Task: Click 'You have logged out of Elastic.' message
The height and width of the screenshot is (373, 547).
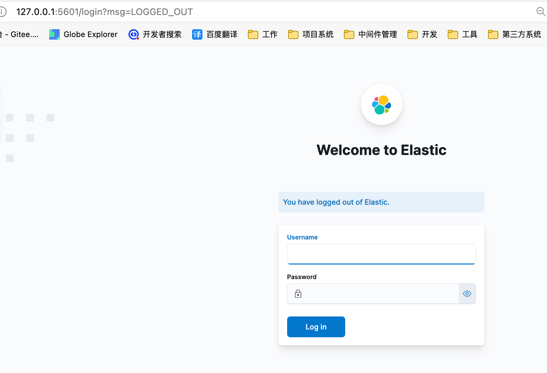Action: 336,202
